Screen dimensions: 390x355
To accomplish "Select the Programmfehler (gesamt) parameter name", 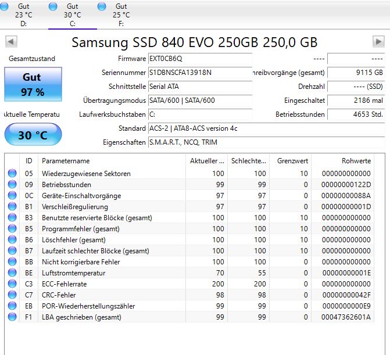I will pyautogui.click(x=81, y=229).
